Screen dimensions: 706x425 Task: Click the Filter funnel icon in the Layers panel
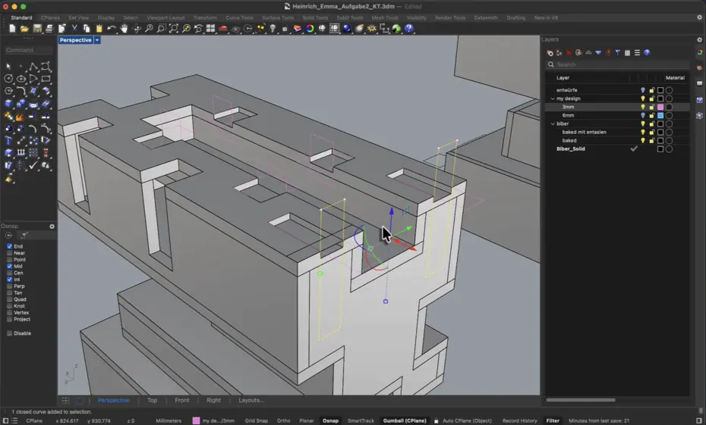coord(618,52)
